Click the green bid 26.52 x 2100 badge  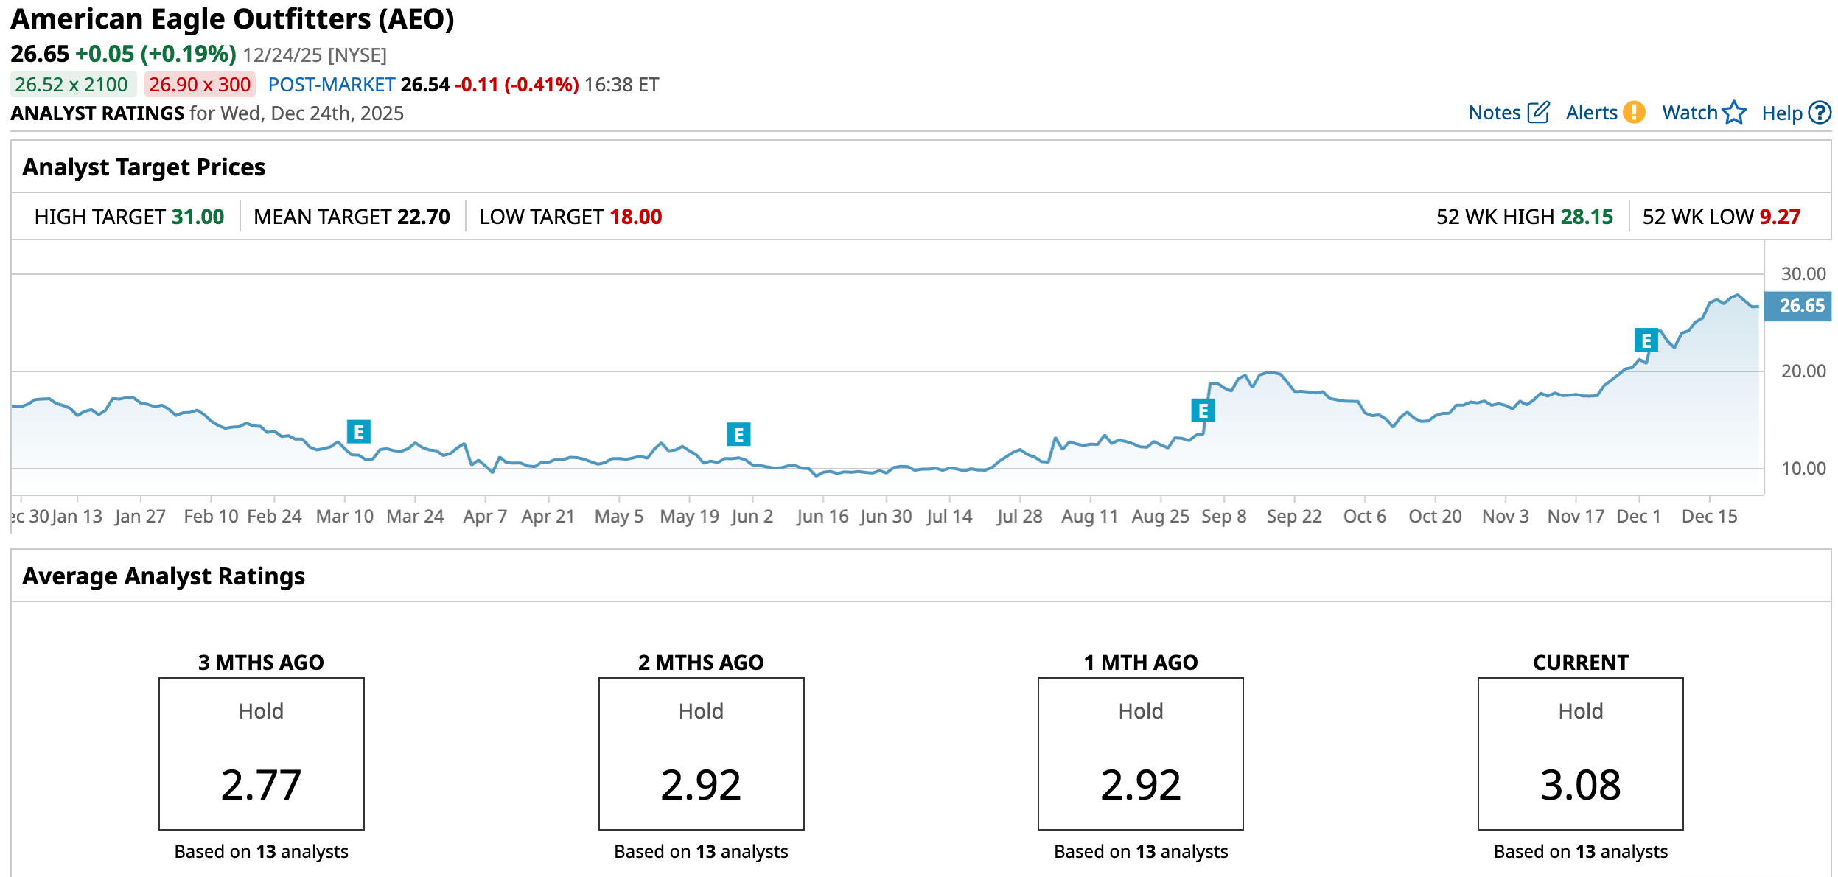pyautogui.click(x=72, y=85)
